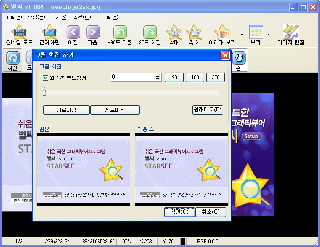Screen dimensions: 320x247
Task: Confirm with 확인(O) button
Action: 179,212
